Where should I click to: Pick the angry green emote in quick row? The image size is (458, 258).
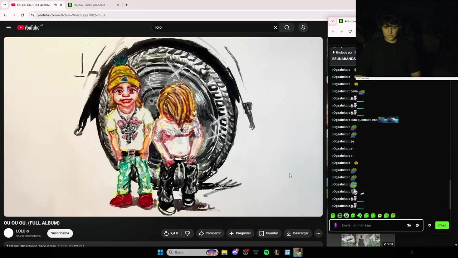coord(340,216)
